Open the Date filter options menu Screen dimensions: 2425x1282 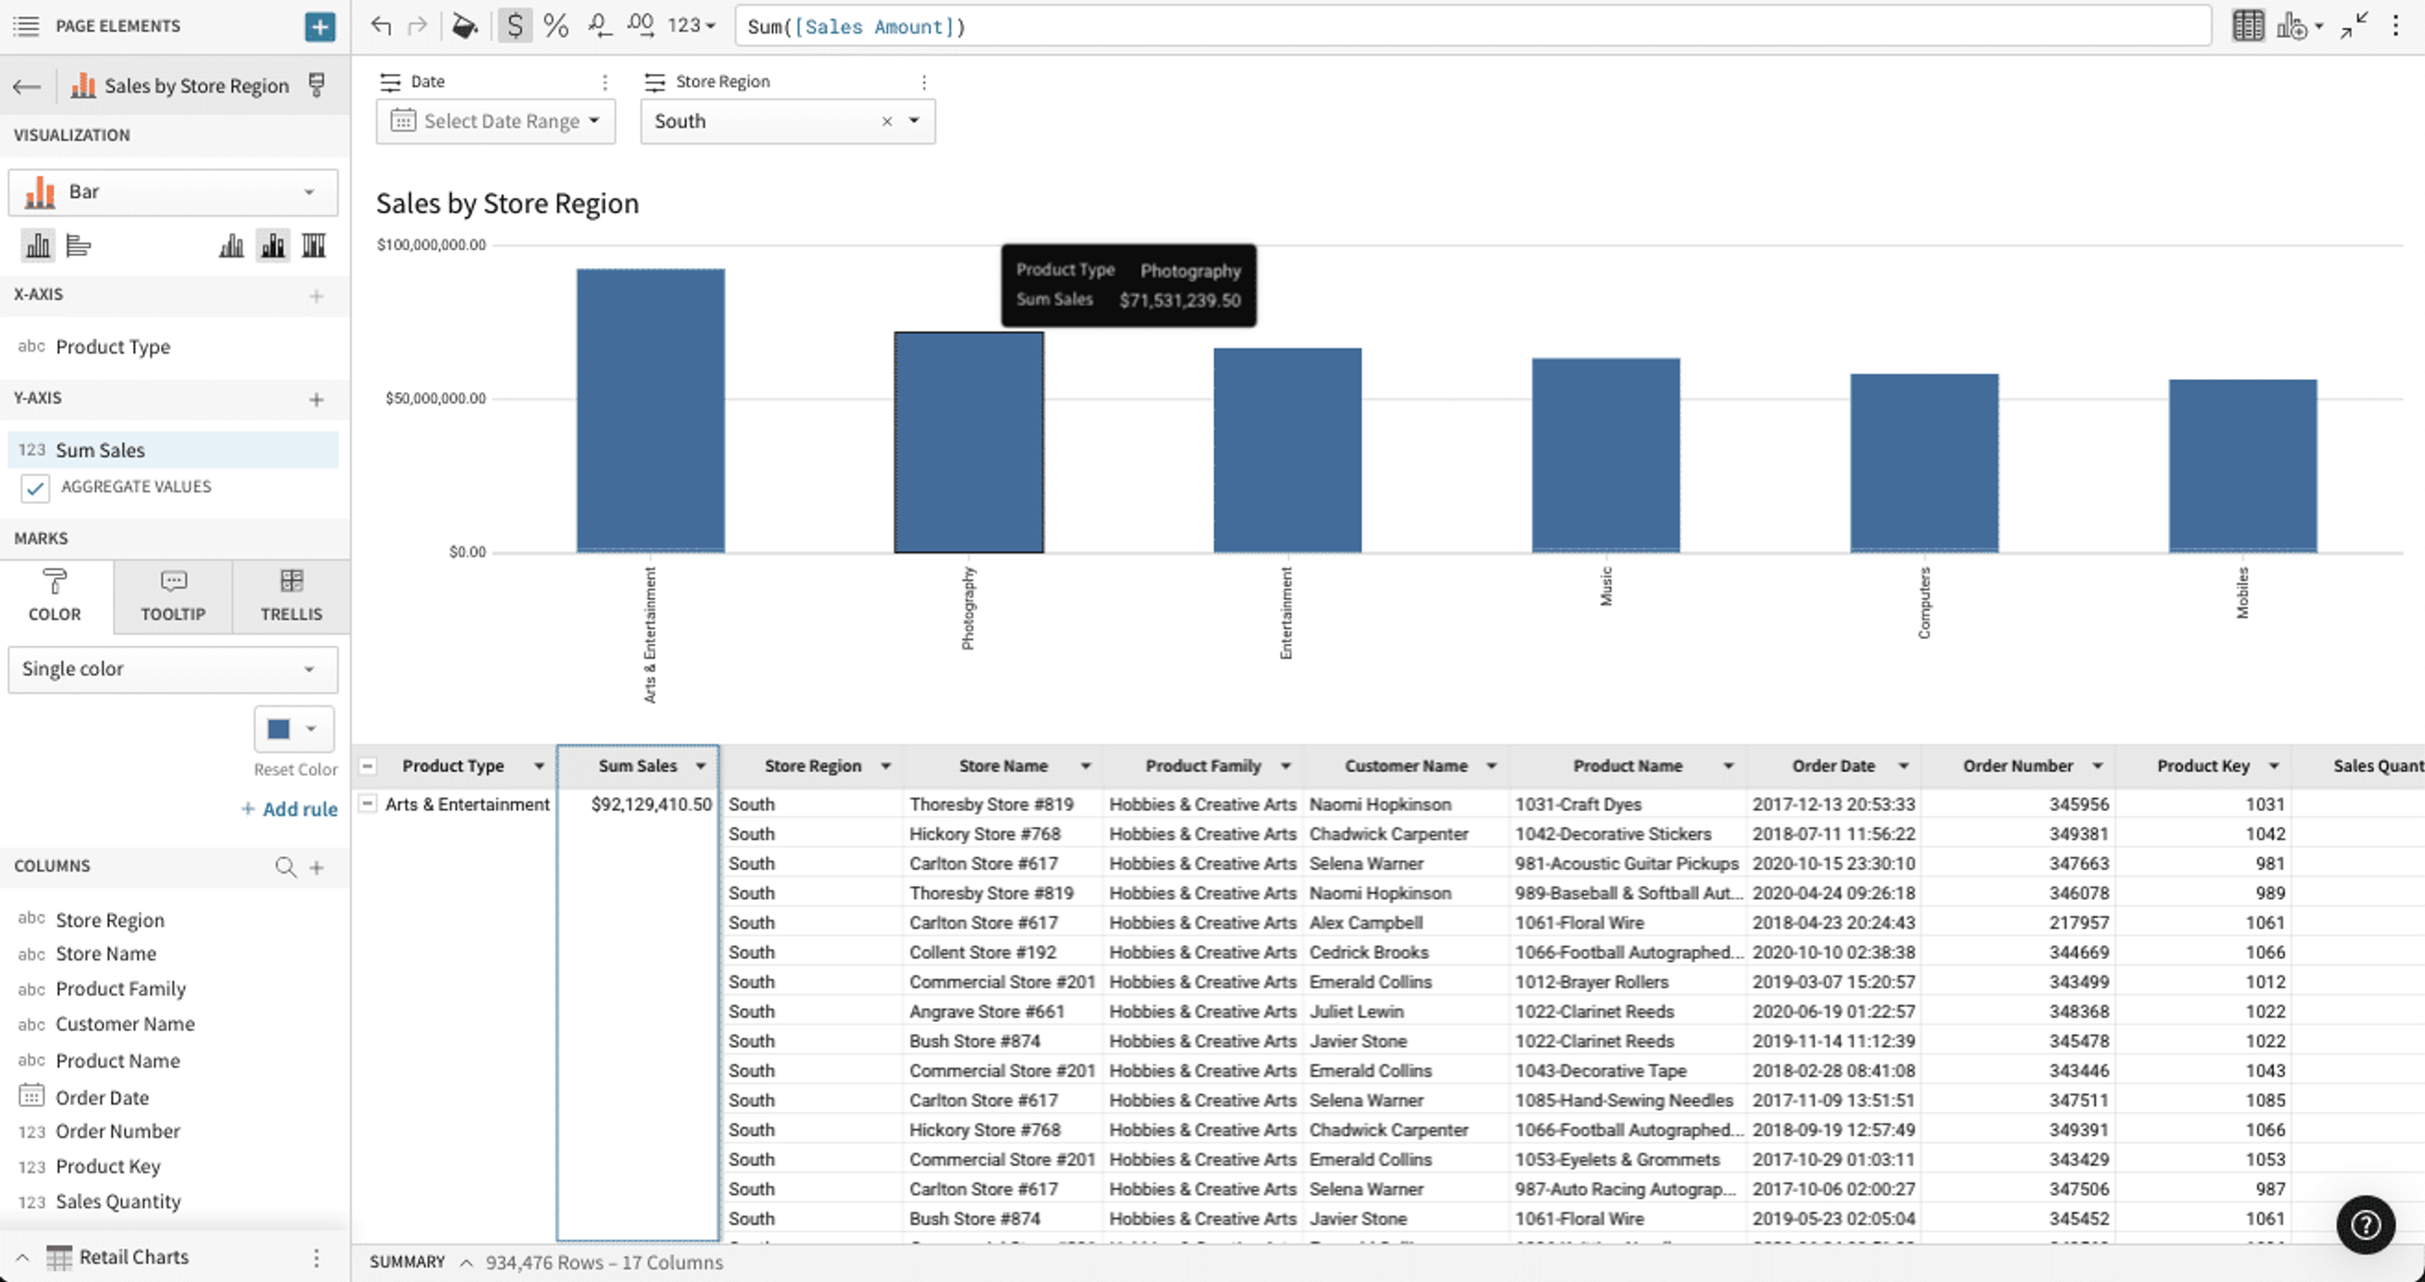tap(604, 82)
